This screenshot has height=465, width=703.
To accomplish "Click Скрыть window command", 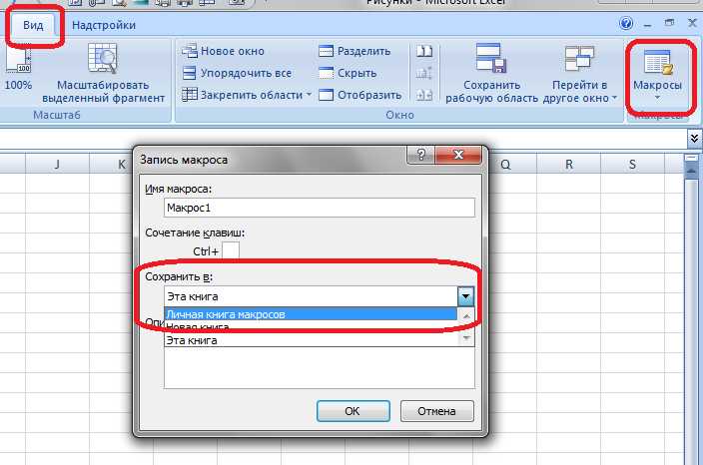I will 348,73.
